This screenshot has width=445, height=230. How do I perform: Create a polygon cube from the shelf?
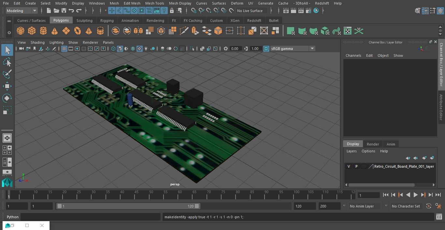click(x=32, y=31)
